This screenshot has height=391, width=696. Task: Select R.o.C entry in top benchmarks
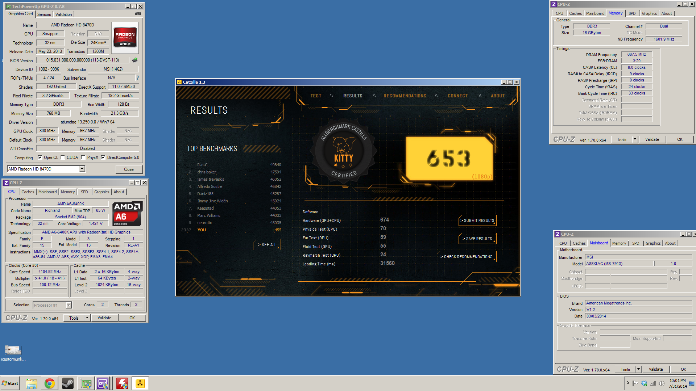[x=235, y=165]
